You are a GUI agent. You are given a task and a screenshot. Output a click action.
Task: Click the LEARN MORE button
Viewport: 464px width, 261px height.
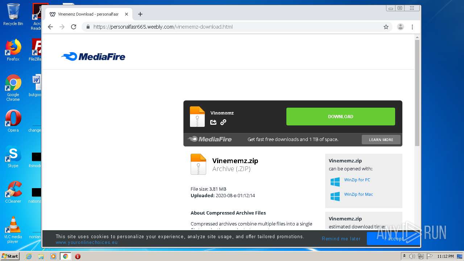(381, 140)
